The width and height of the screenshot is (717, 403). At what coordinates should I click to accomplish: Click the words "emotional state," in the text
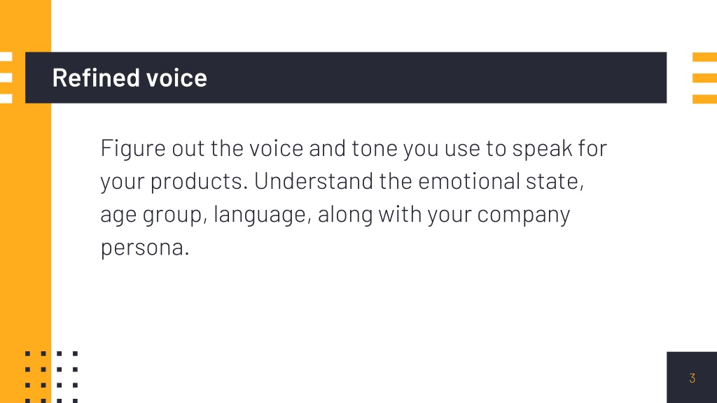[501, 181]
